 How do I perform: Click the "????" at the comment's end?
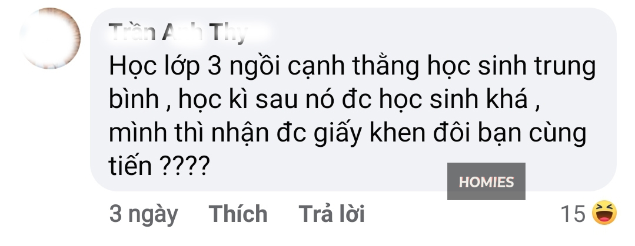(x=185, y=165)
